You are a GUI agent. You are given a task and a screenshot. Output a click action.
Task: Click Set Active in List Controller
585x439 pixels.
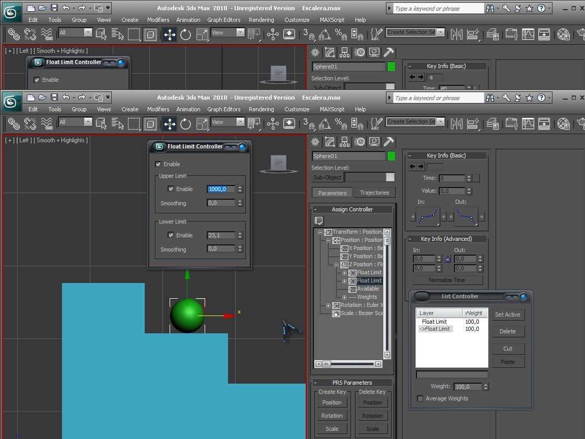[508, 315]
